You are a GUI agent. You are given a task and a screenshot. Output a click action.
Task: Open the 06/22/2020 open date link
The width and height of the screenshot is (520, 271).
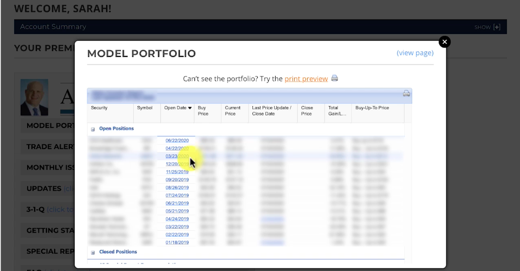coord(177,140)
